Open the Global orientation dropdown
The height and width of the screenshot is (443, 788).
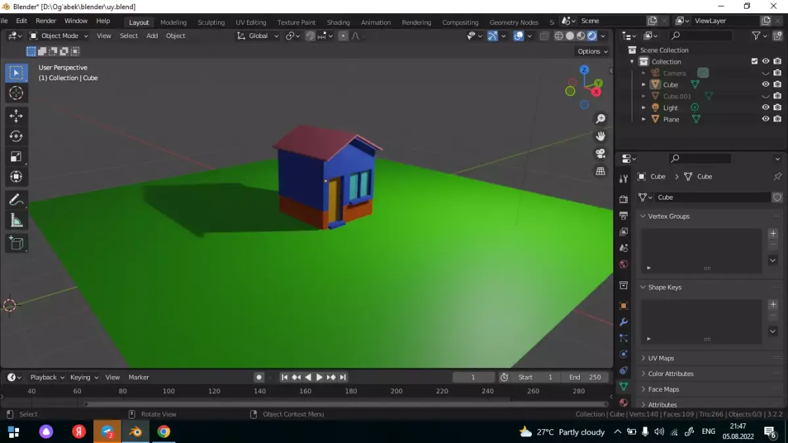point(258,36)
